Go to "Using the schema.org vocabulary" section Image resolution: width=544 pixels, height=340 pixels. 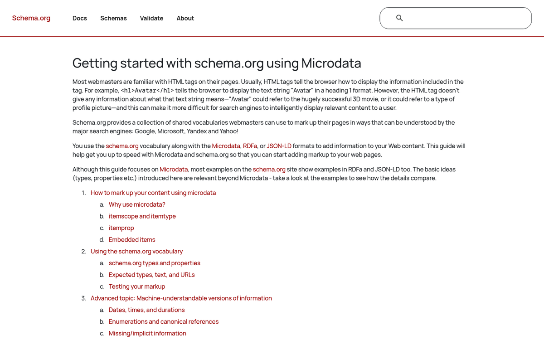pos(136,251)
